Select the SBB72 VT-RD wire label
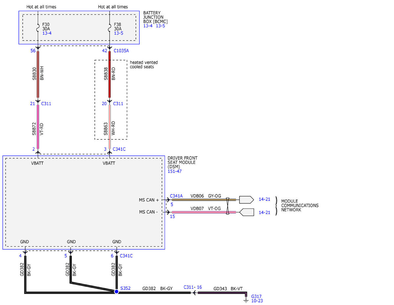This screenshot has width=394, height=305. point(38,129)
